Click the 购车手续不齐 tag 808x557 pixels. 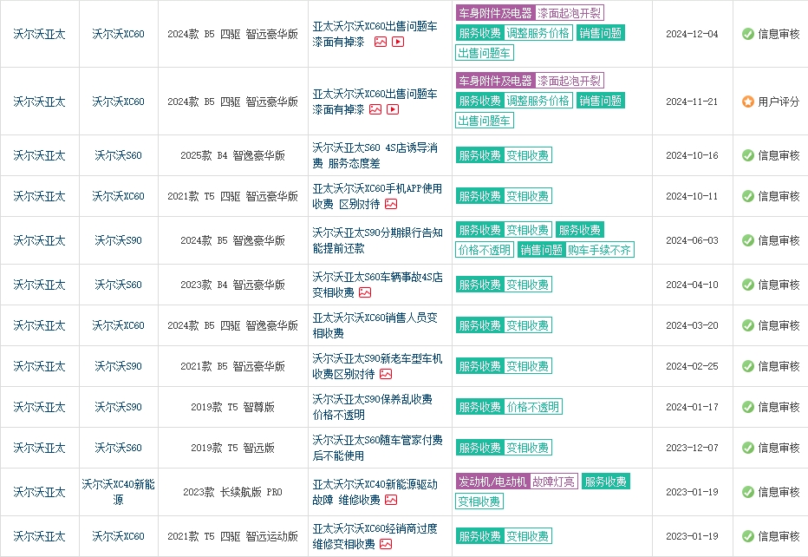coord(599,250)
